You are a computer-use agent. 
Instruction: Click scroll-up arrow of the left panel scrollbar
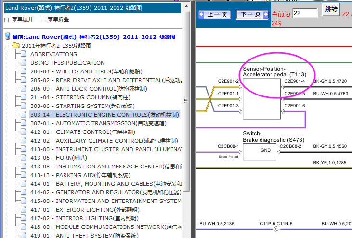(186, 7)
